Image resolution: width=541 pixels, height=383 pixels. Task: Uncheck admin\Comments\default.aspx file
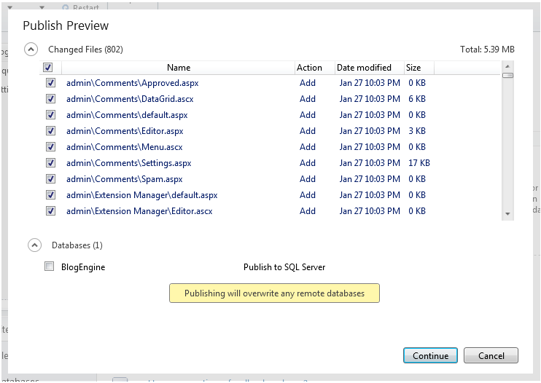pyautogui.click(x=51, y=115)
